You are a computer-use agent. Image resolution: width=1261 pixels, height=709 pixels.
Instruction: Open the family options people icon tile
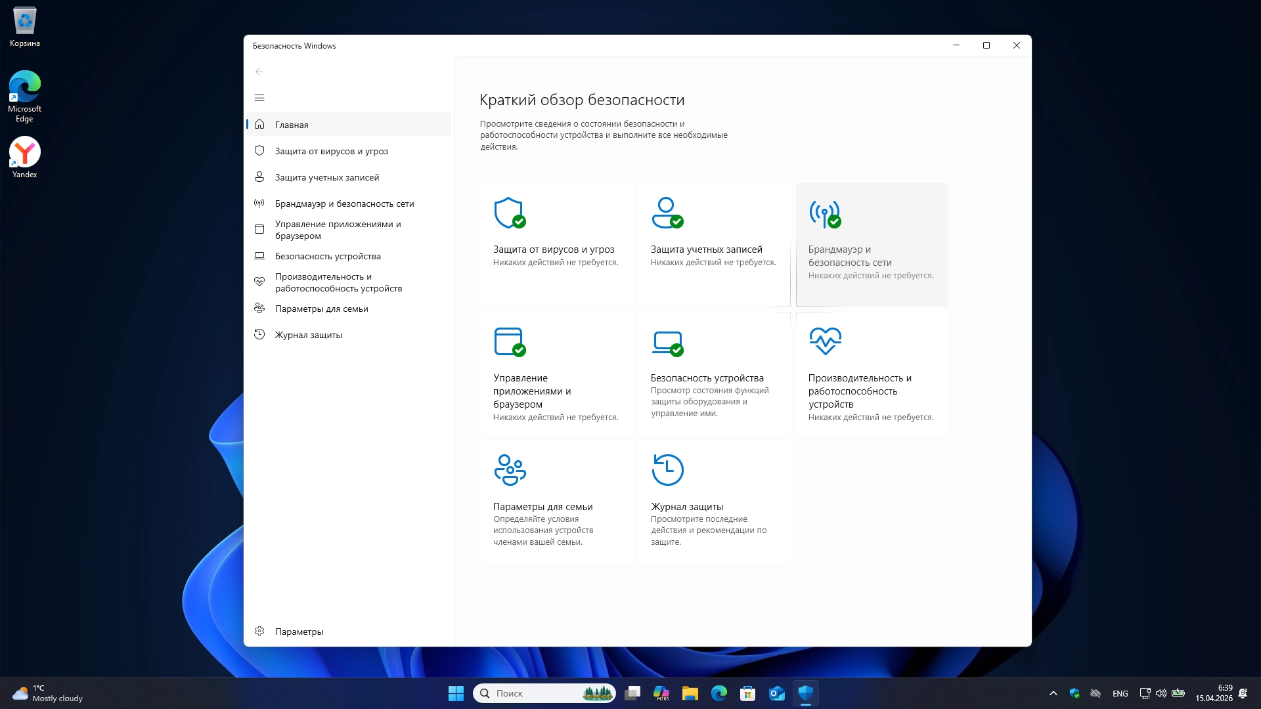pyautogui.click(x=510, y=470)
